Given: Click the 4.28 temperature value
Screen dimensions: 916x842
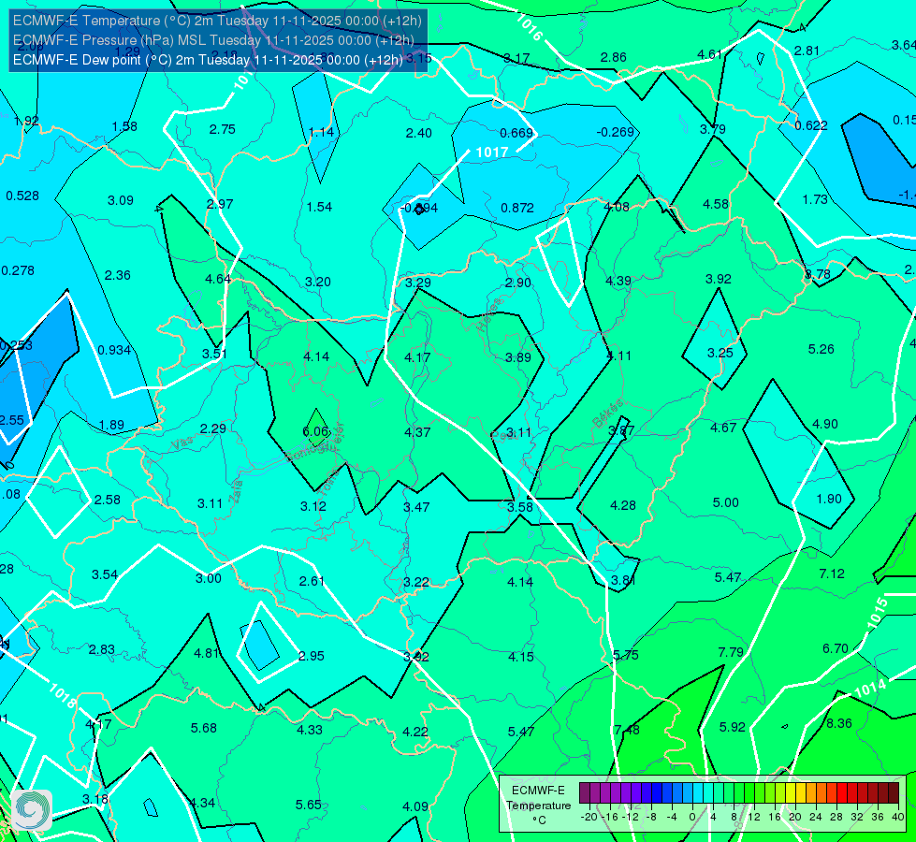Looking at the screenshot, I should [x=622, y=505].
